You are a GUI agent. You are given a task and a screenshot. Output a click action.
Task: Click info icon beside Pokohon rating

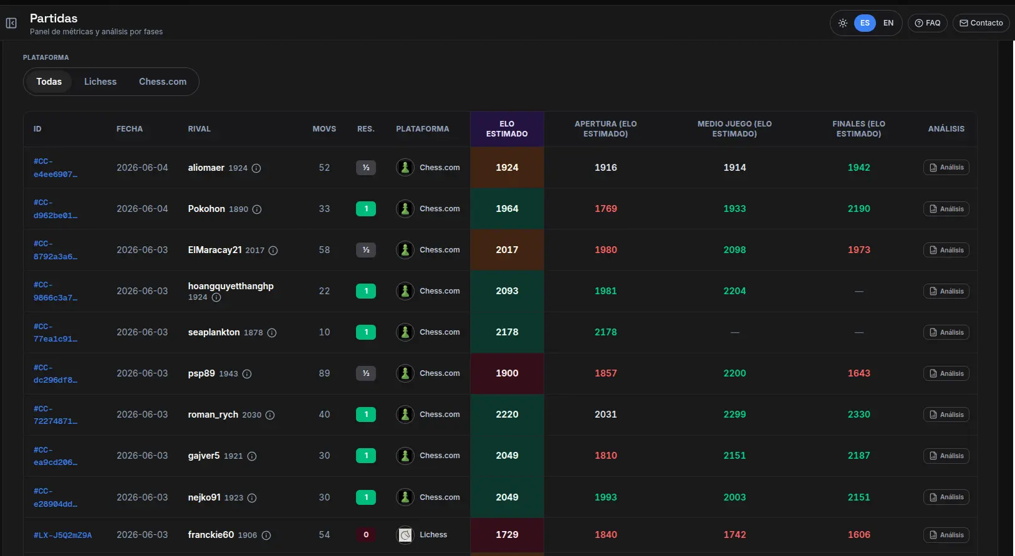[257, 209]
